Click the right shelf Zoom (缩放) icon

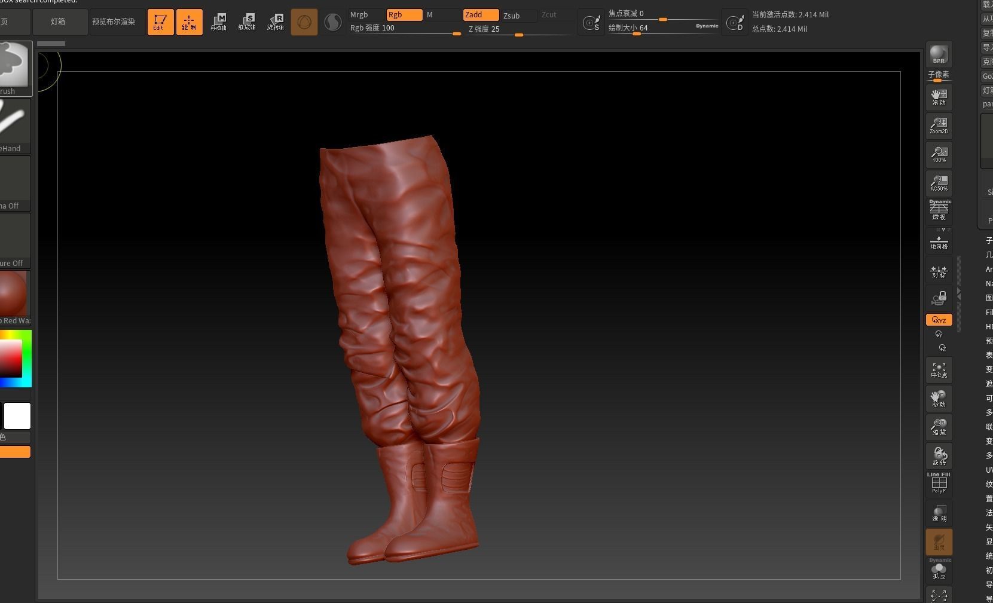pos(939,427)
